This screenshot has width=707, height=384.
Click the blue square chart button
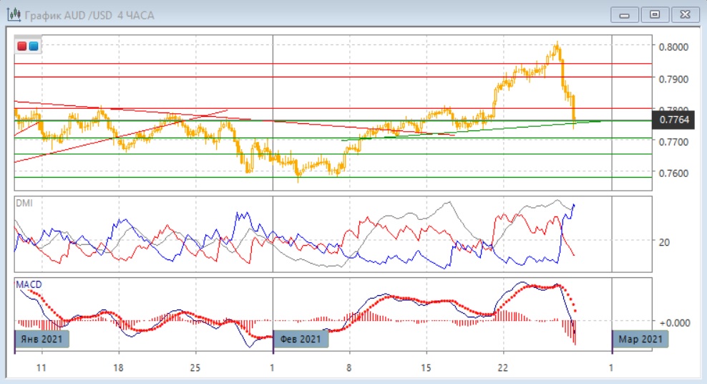pyautogui.click(x=33, y=47)
